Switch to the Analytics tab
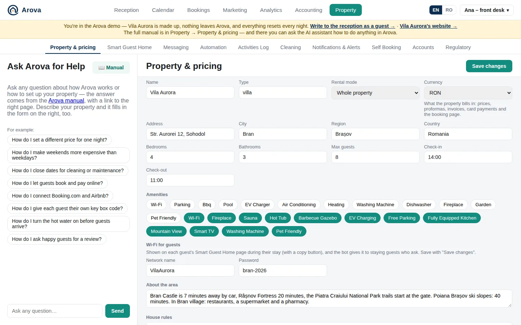The height and width of the screenshot is (325, 521). coord(271,10)
